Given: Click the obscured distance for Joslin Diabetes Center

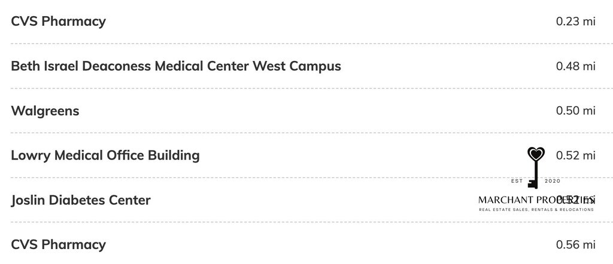Looking at the screenshot, I should point(575,200).
